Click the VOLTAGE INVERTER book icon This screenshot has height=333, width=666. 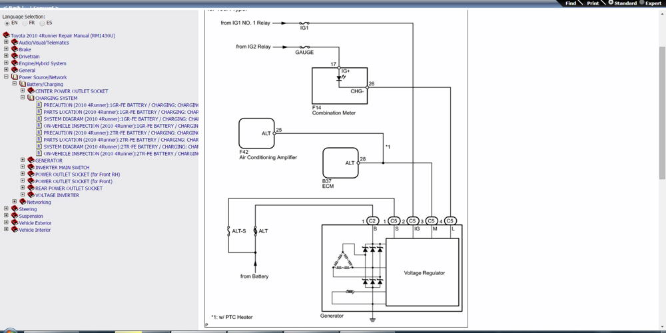tap(31, 195)
